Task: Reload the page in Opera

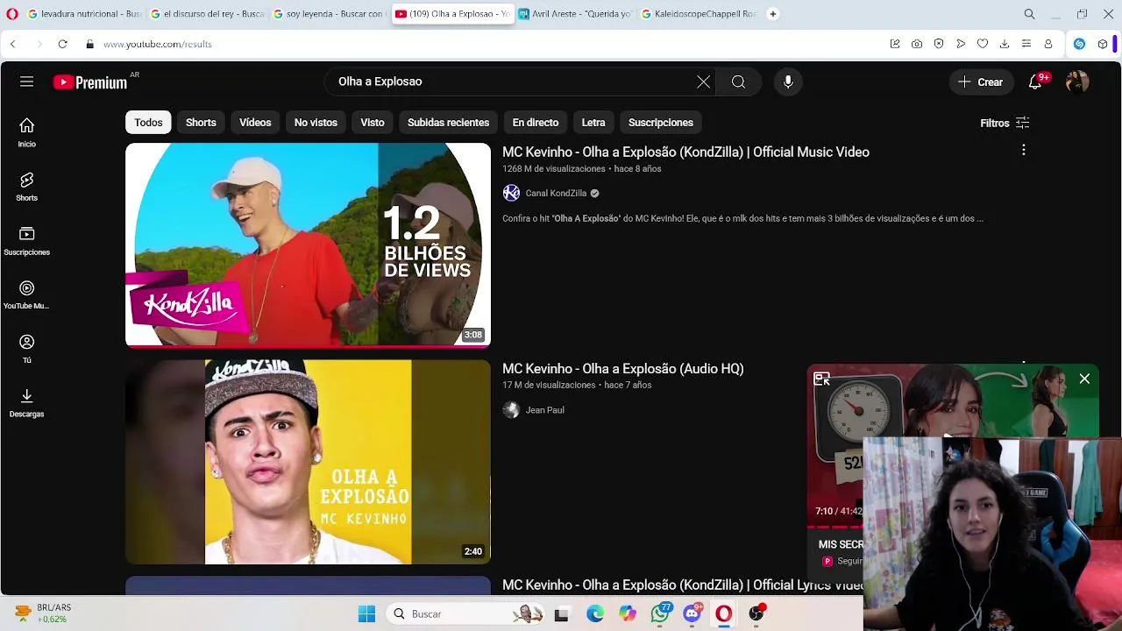Action: tap(62, 44)
